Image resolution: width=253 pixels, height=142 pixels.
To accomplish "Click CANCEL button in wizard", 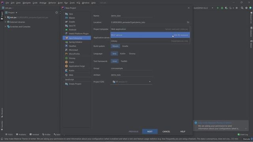I will point(166,131).
